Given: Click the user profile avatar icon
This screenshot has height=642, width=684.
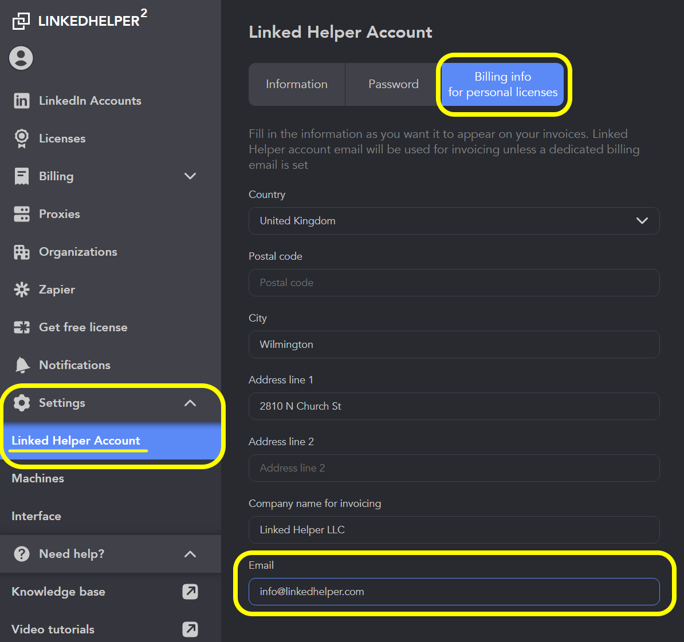Looking at the screenshot, I should (21, 58).
